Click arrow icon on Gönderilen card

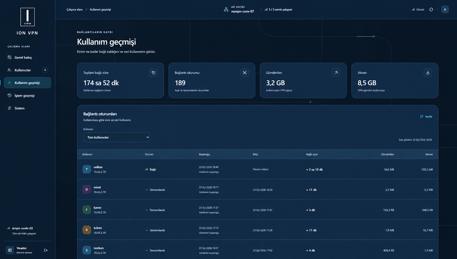tap(336, 73)
